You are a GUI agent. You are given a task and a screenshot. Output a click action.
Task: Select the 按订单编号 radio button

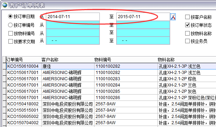tap(11, 25)
